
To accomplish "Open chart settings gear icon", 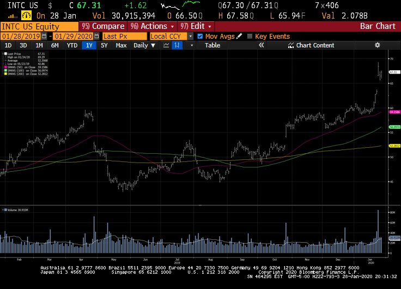I will (x=377, y=45).
